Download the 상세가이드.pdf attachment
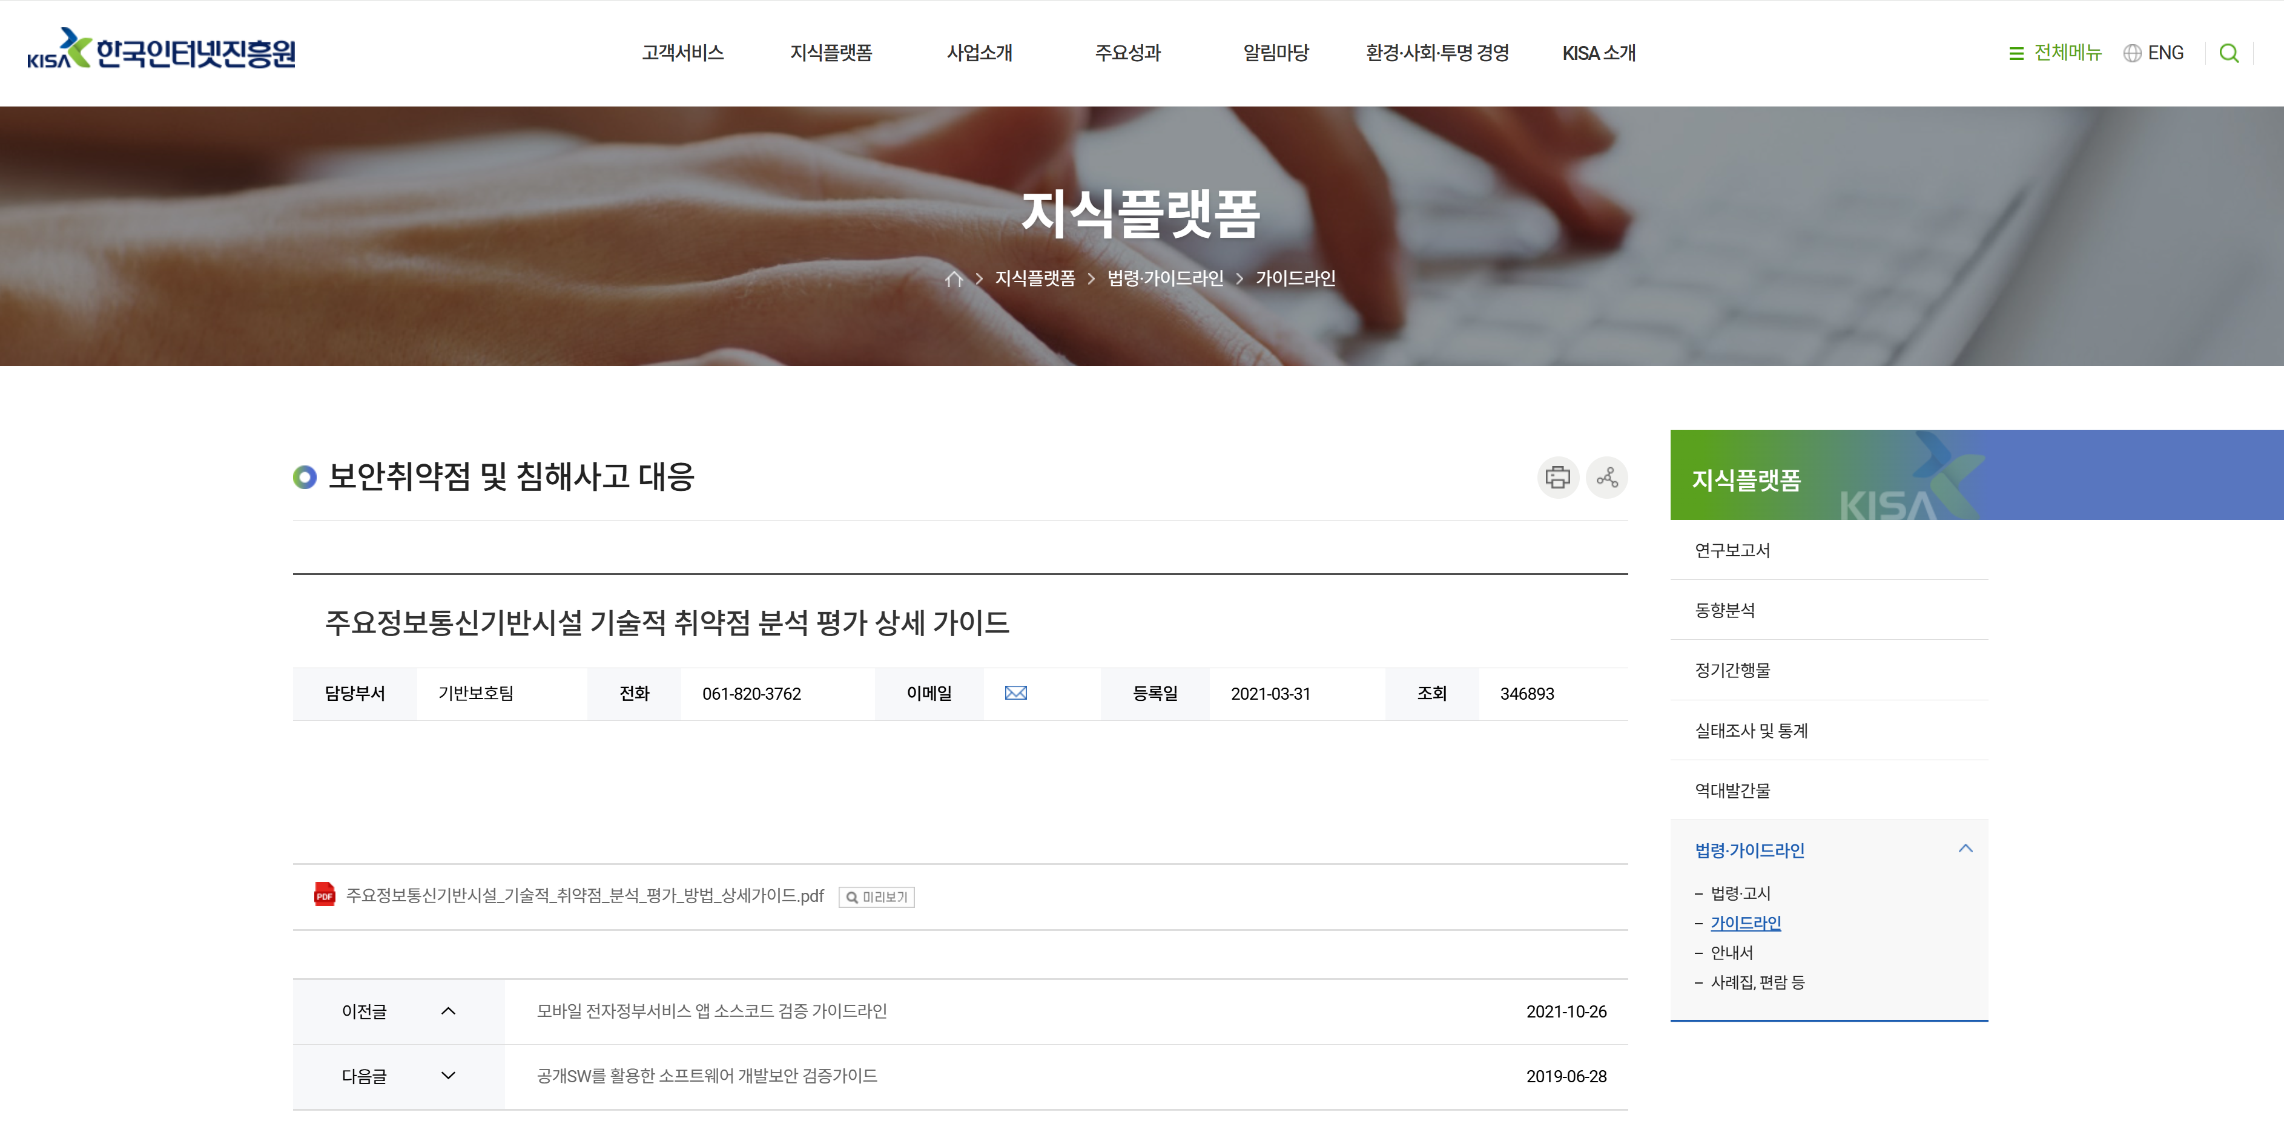 tap(584, 896)
